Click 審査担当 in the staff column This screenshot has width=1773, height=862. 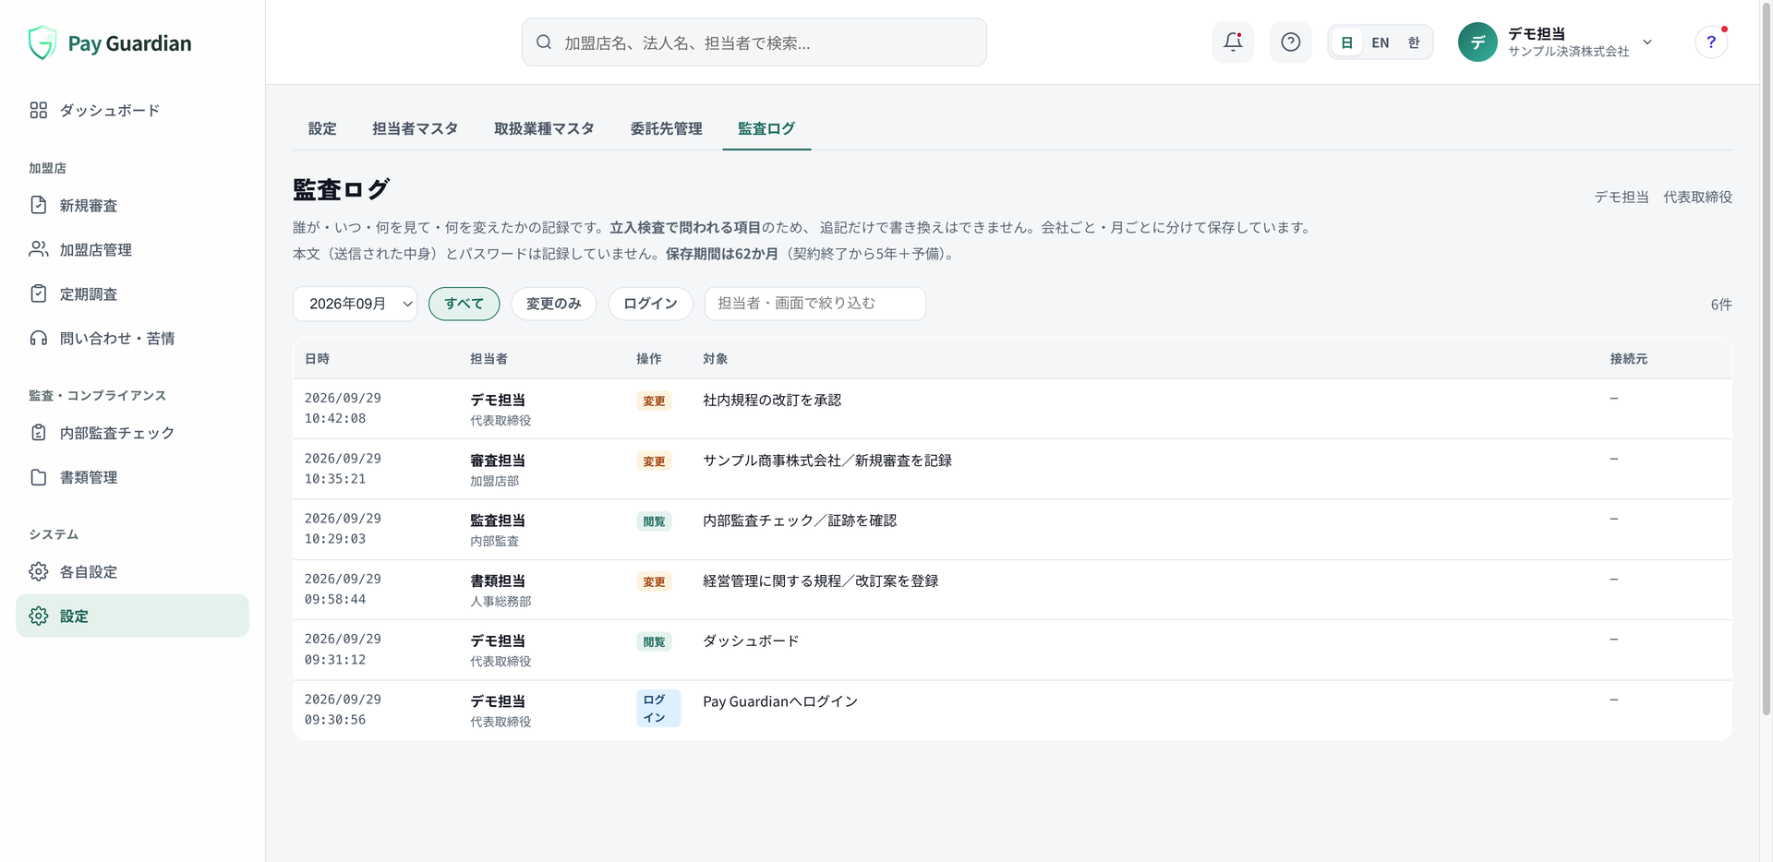[x=498, y=461]
